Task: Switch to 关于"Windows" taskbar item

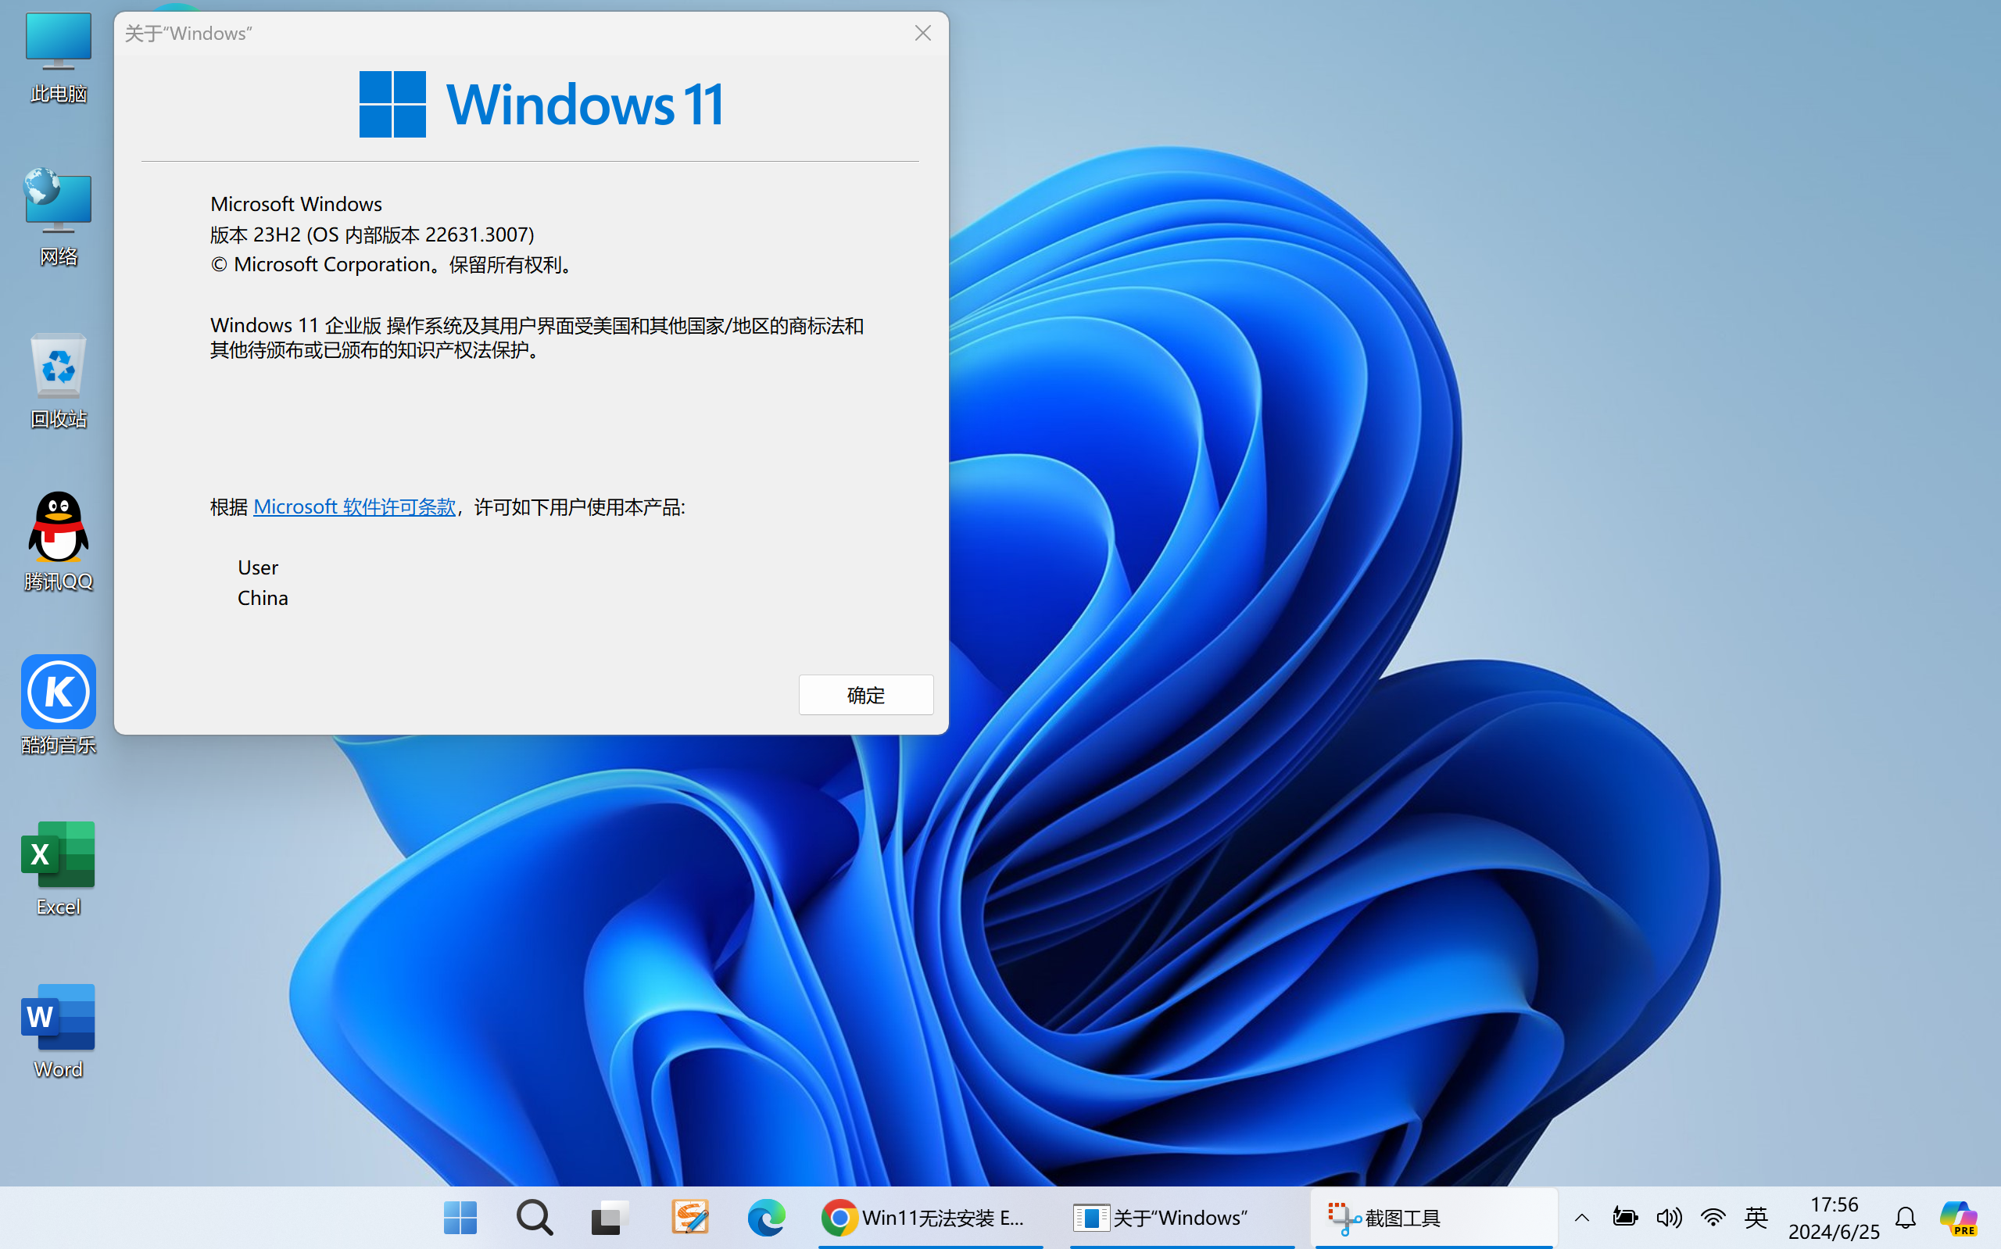Action: 1181,1218
